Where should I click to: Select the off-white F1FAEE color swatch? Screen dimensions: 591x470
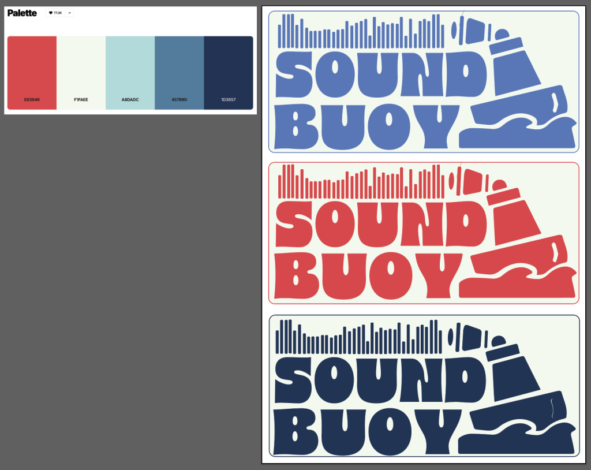pyautogui.click(x=81, y=66)
